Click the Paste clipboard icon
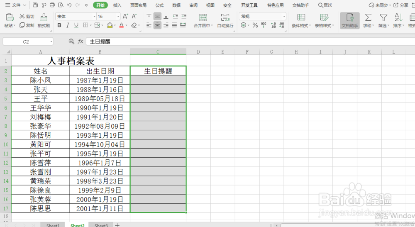 coord(10,17)
